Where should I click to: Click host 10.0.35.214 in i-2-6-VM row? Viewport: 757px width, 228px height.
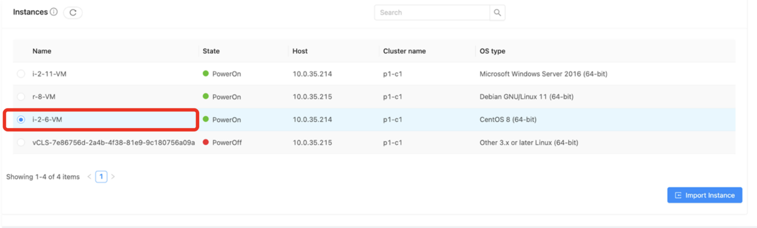[312, 120]
